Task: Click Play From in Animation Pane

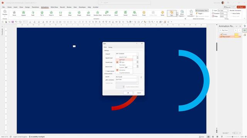Action: [x=224, y=30]
